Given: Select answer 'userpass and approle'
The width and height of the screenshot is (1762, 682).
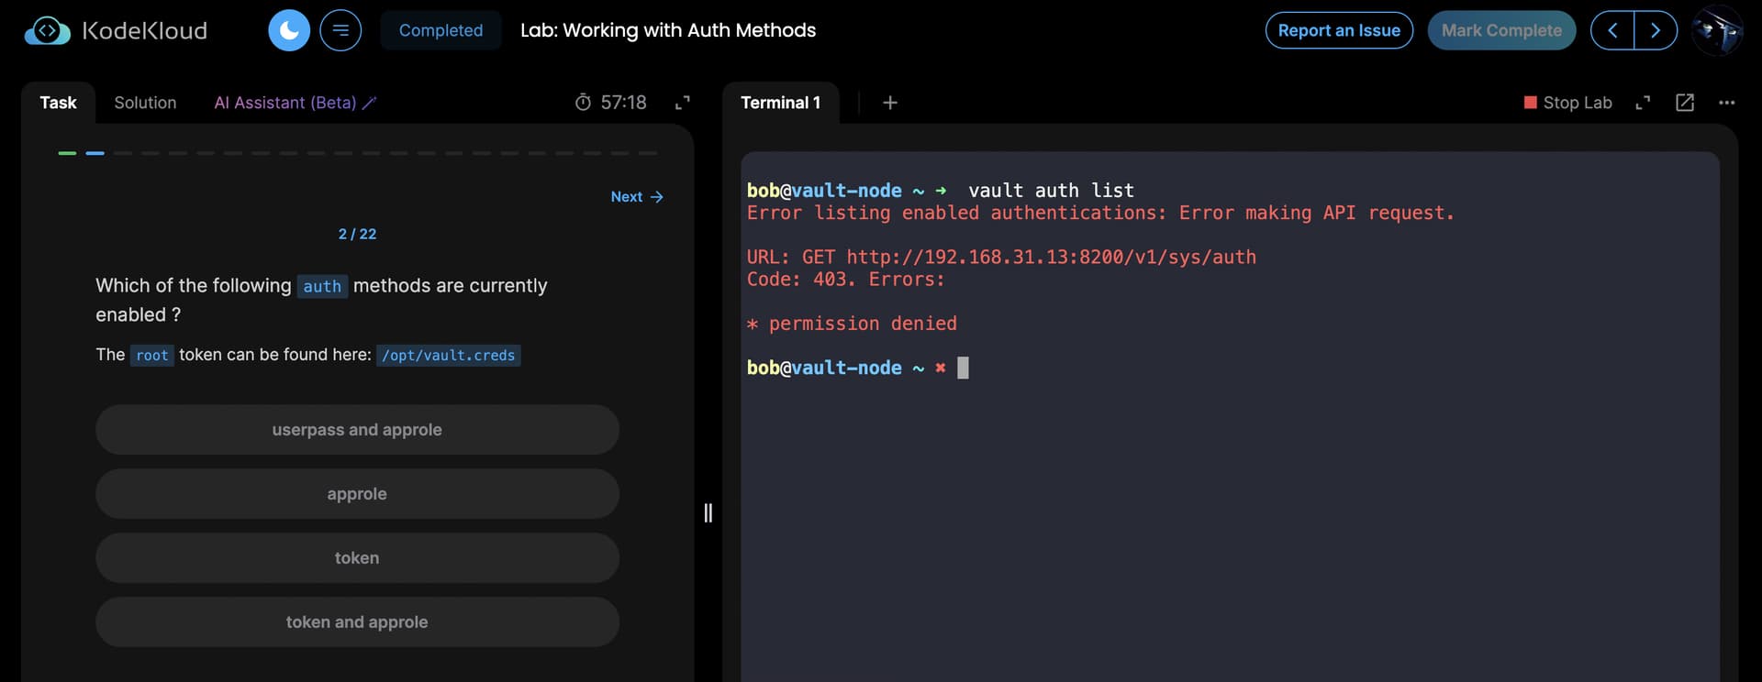Looking at the screenshot, I should coord(357,430).
